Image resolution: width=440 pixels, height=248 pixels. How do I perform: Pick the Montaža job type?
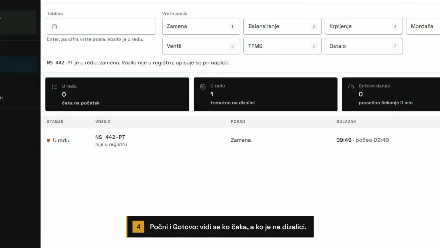tap(423, 26)
